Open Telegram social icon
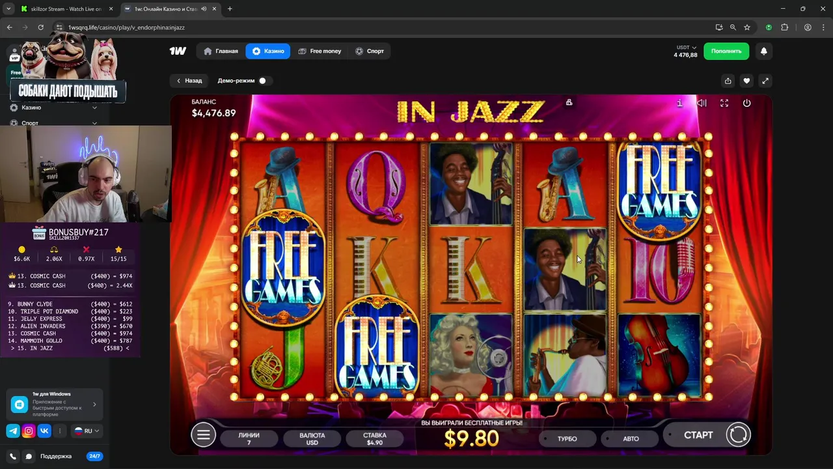This screenshot has height=469, width=833. click(x=13, y=431)
